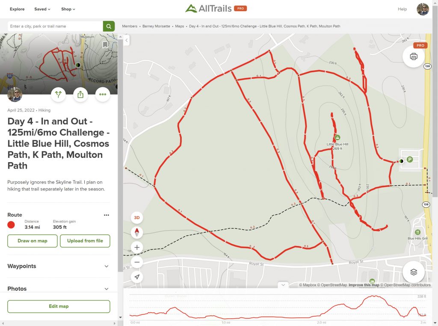Click the Explore menu item
Viewport: 438px width, 326px height.
pyautogui.click(x=17, y=9)
